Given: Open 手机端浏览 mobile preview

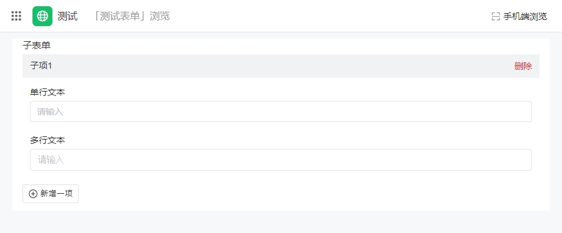Looking at the screenshot, I should click(x=520, y=16).
